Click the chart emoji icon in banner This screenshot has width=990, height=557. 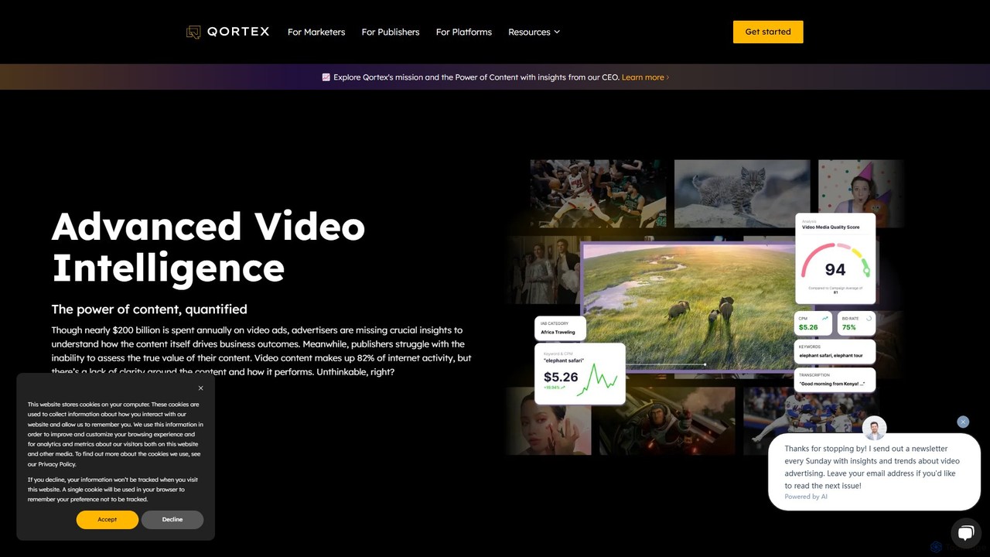(326, 77)
